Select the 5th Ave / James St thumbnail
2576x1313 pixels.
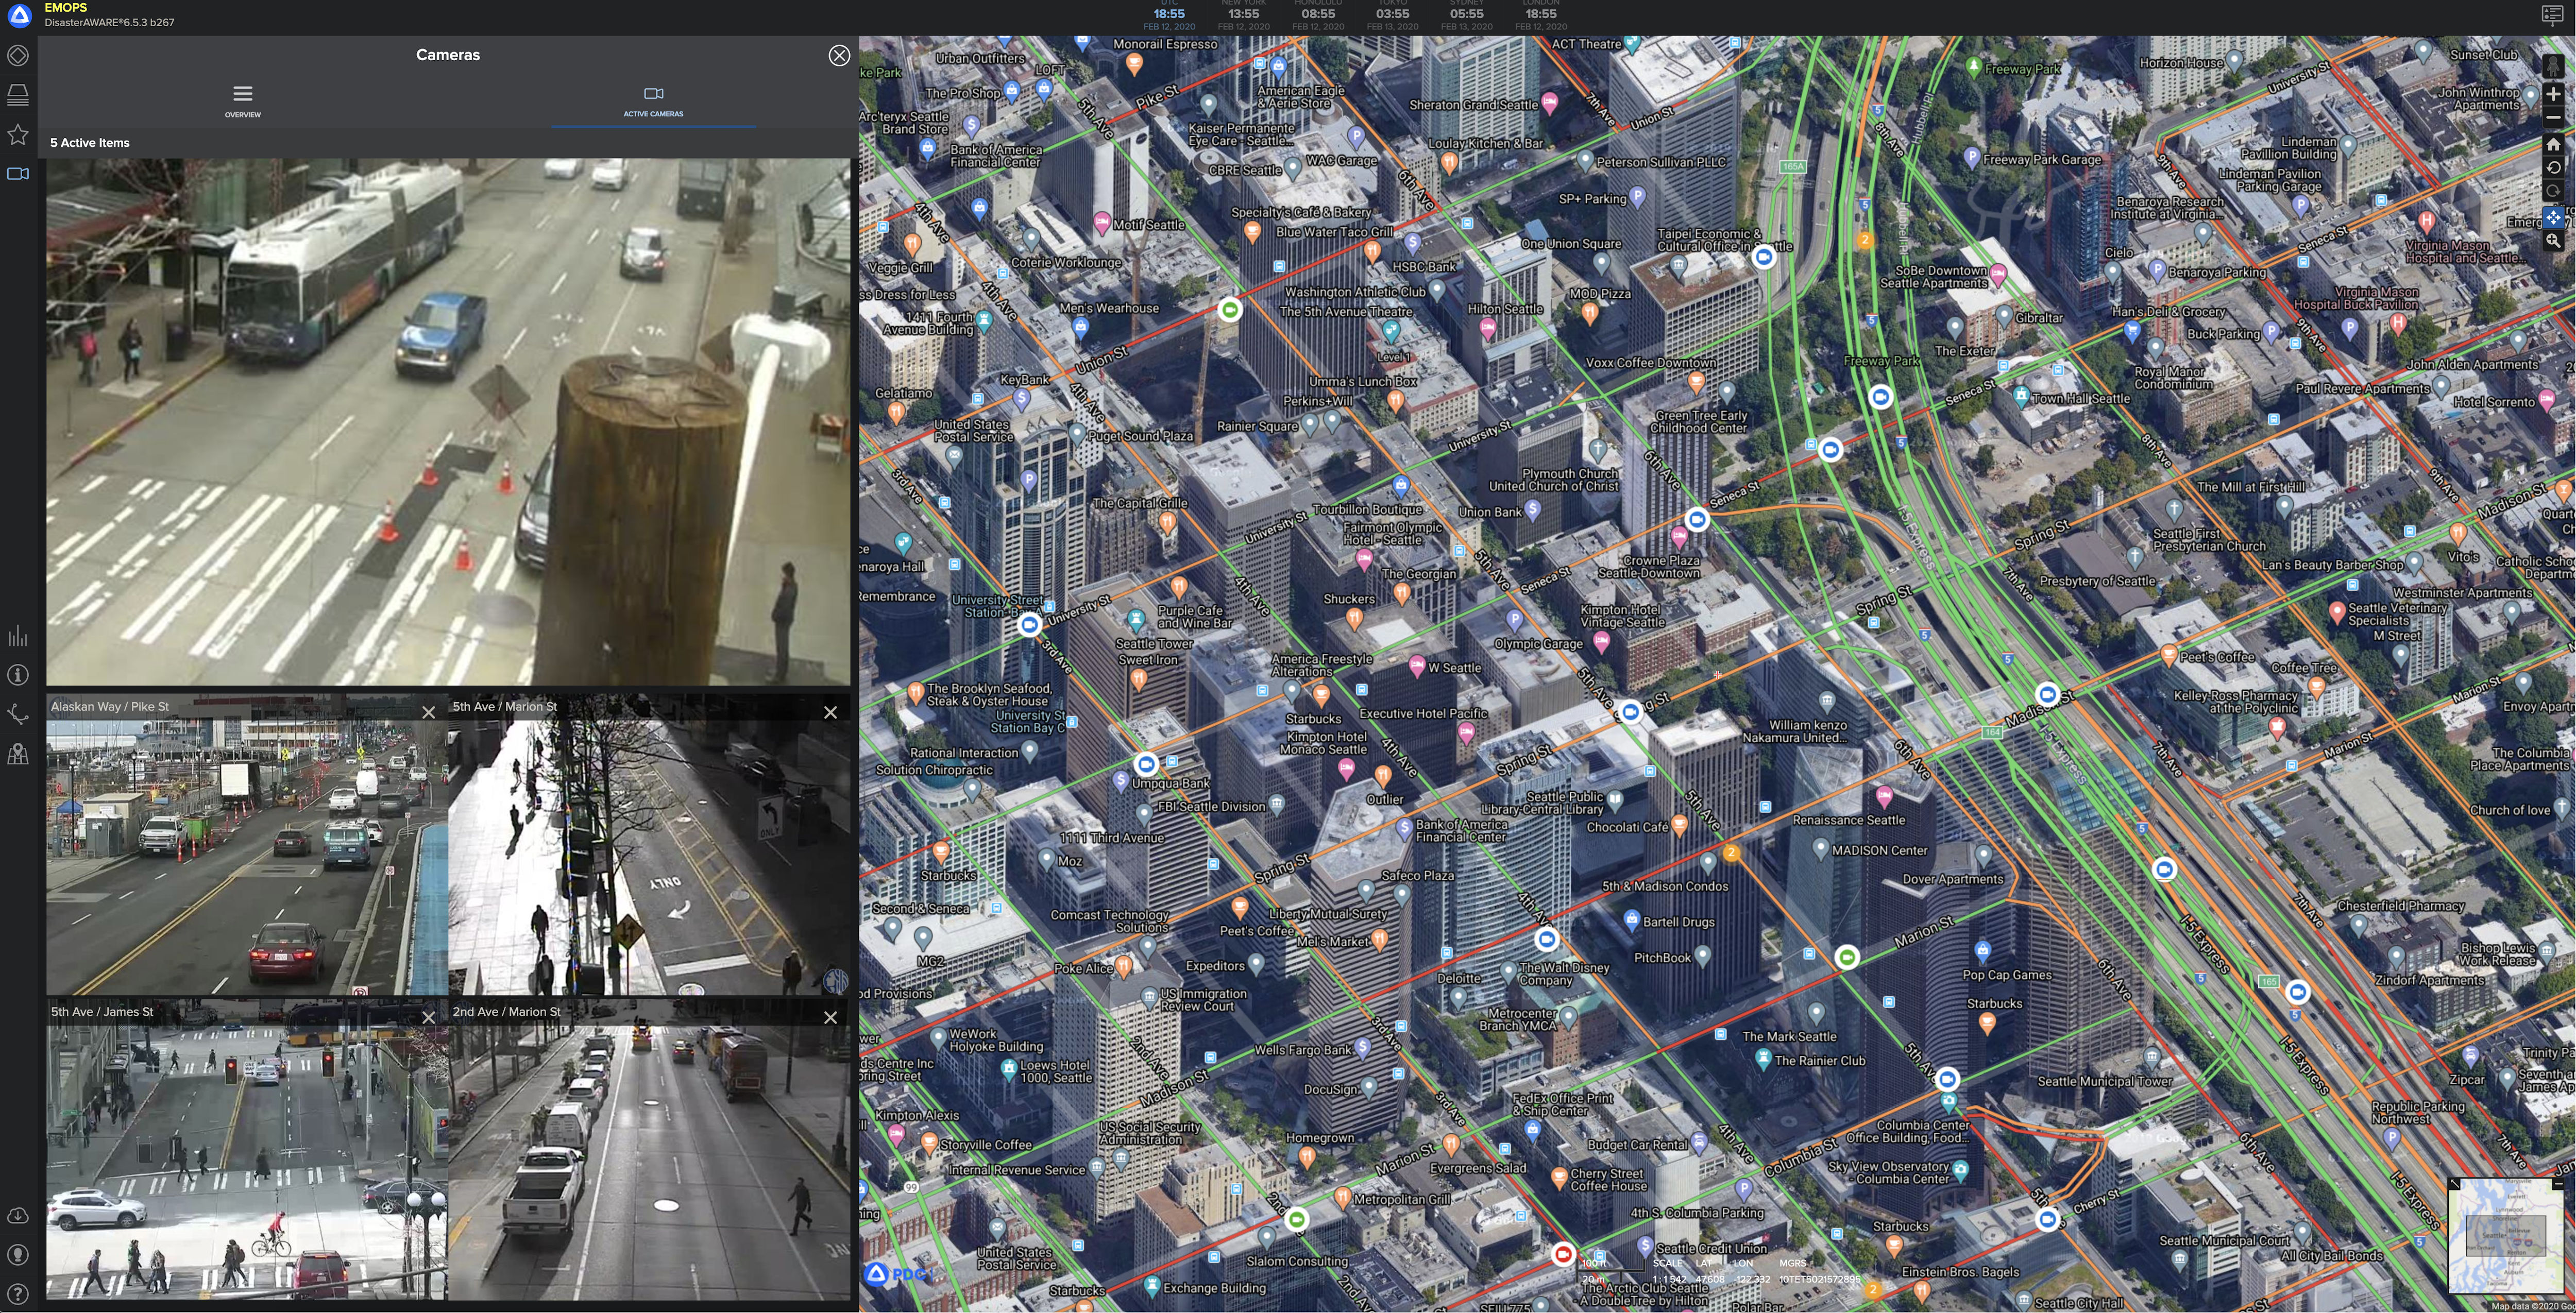point(246,1160)
